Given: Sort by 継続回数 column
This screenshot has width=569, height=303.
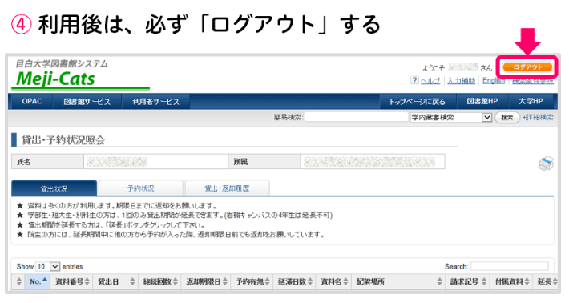Looking at the screenshot, I should click(159, 281).
